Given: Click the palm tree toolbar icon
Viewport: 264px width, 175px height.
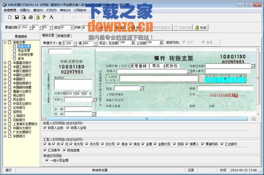Looking at the screenshot, I should [44, 17].
